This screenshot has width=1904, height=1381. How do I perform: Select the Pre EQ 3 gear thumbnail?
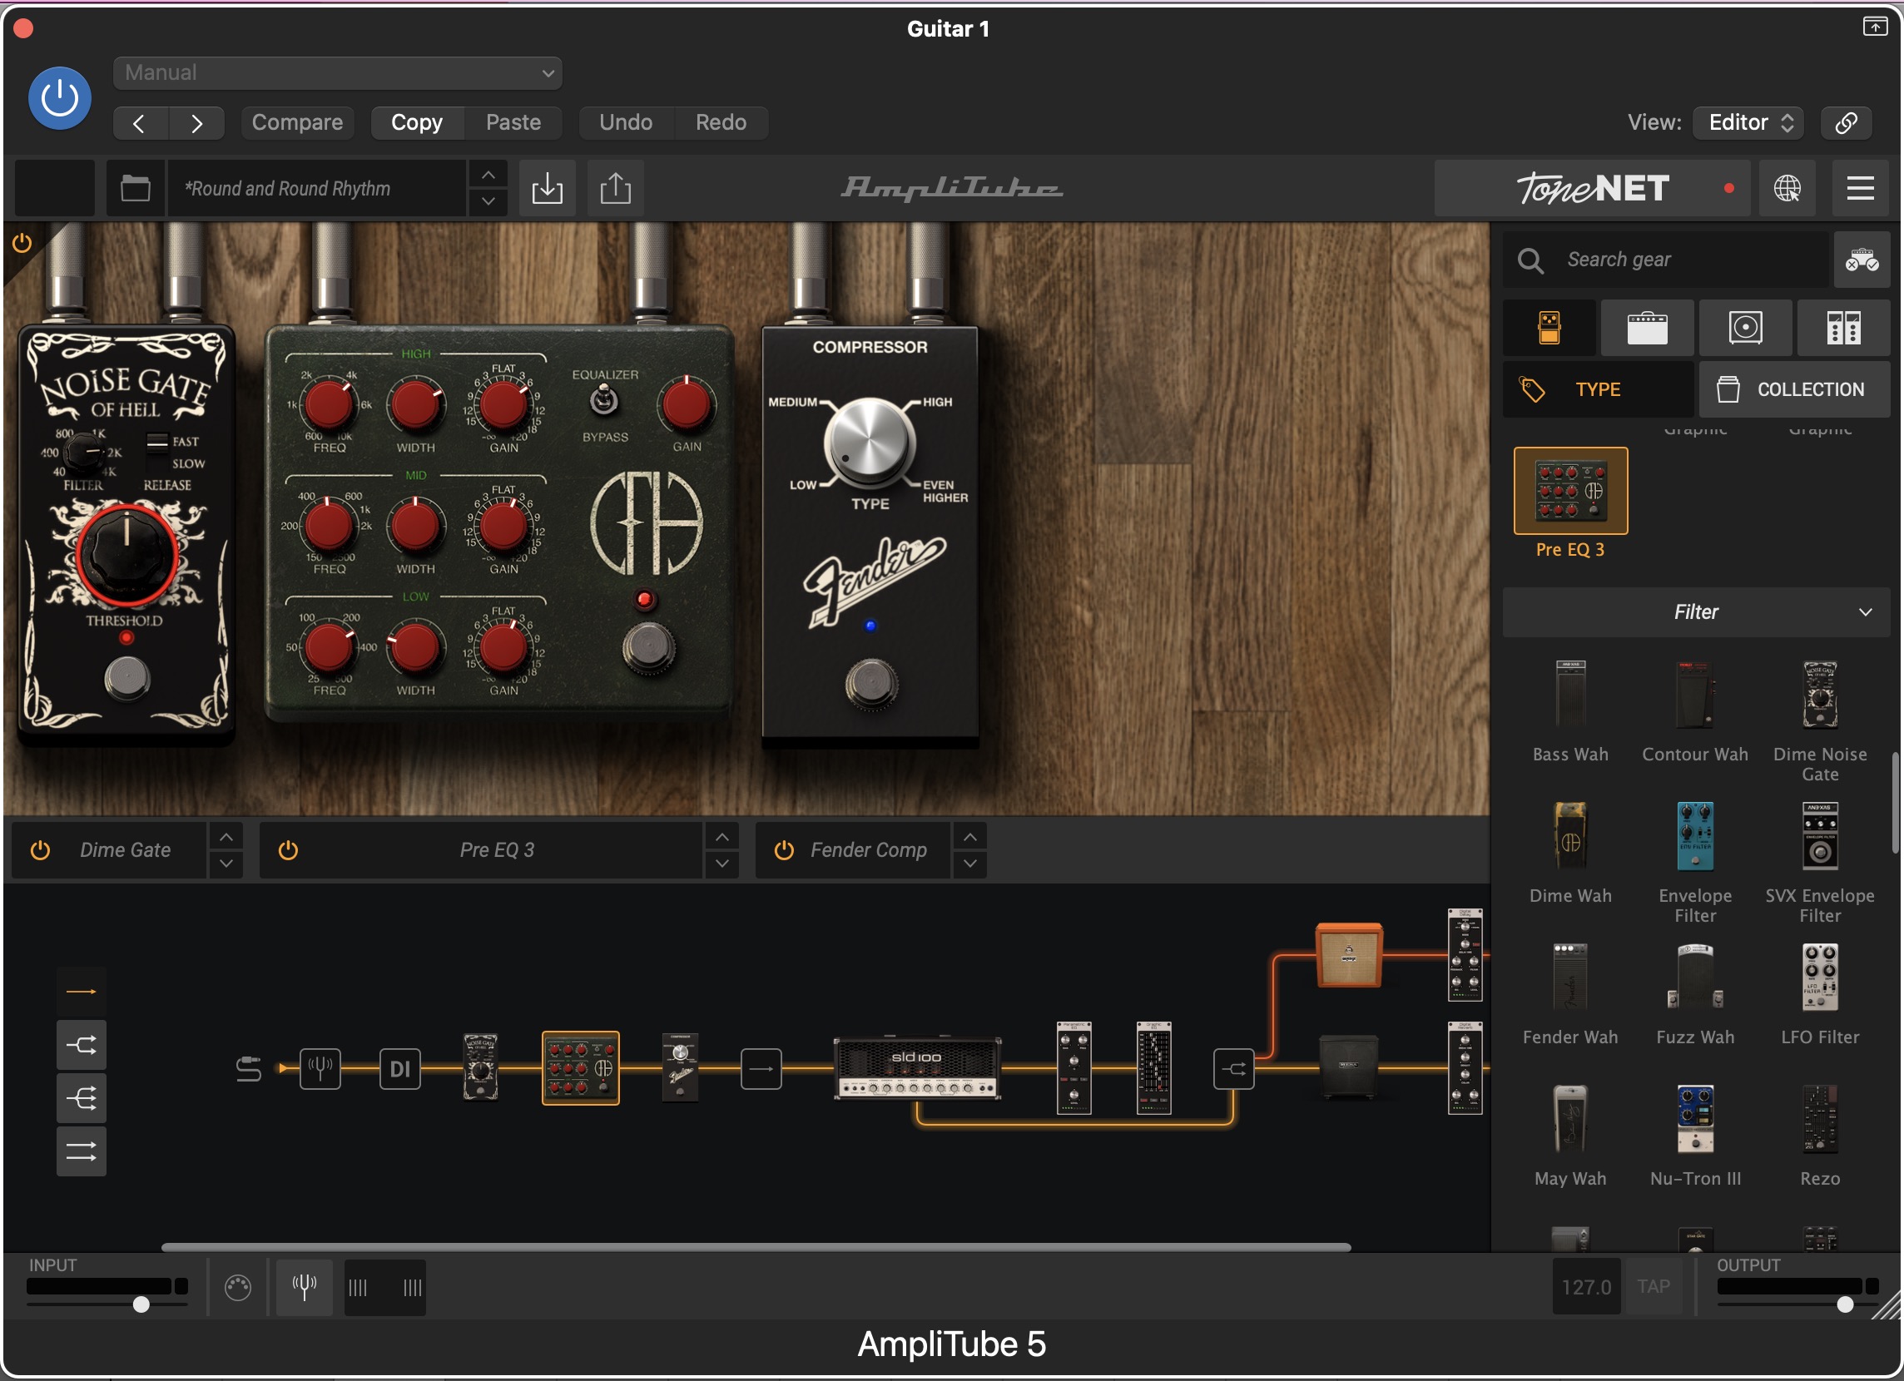pos(1569,491)
